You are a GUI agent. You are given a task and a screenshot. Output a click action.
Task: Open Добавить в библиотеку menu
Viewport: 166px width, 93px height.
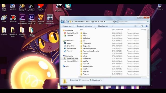tap(85, 26)
